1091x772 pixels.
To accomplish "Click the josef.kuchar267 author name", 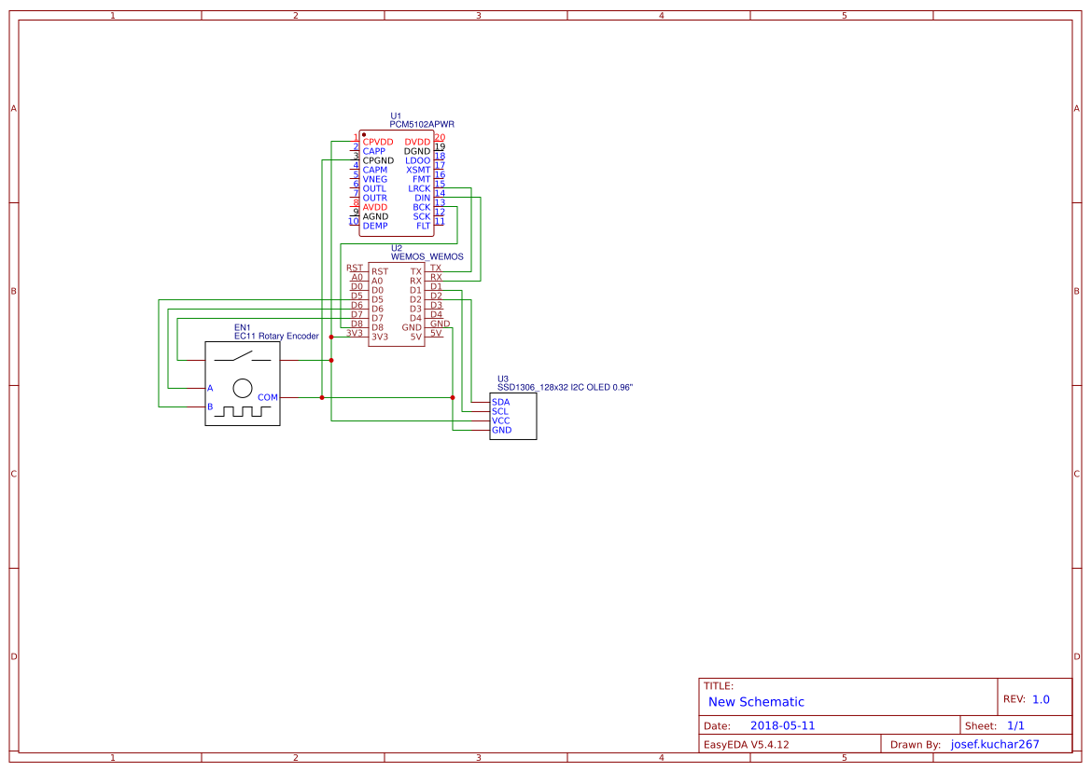I will [x=994, y=743].
